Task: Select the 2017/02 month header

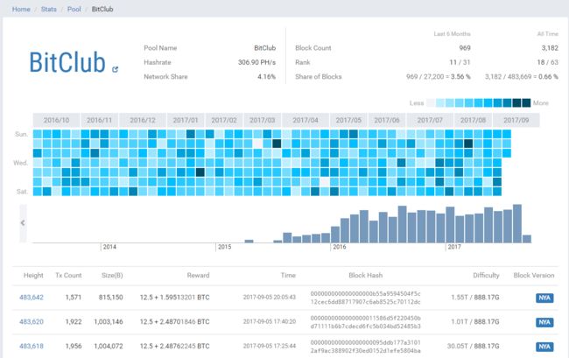Action: [x=224, y=120]
